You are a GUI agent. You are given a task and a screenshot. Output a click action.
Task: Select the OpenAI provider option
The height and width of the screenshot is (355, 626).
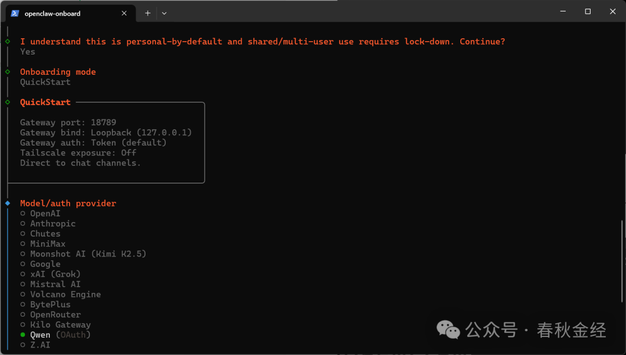click(x=45, y=213)
